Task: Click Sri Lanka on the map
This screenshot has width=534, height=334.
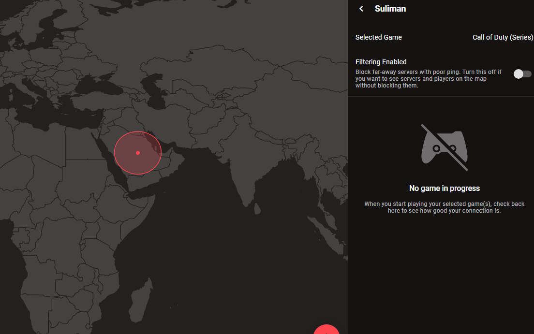Action: (258, 209)
